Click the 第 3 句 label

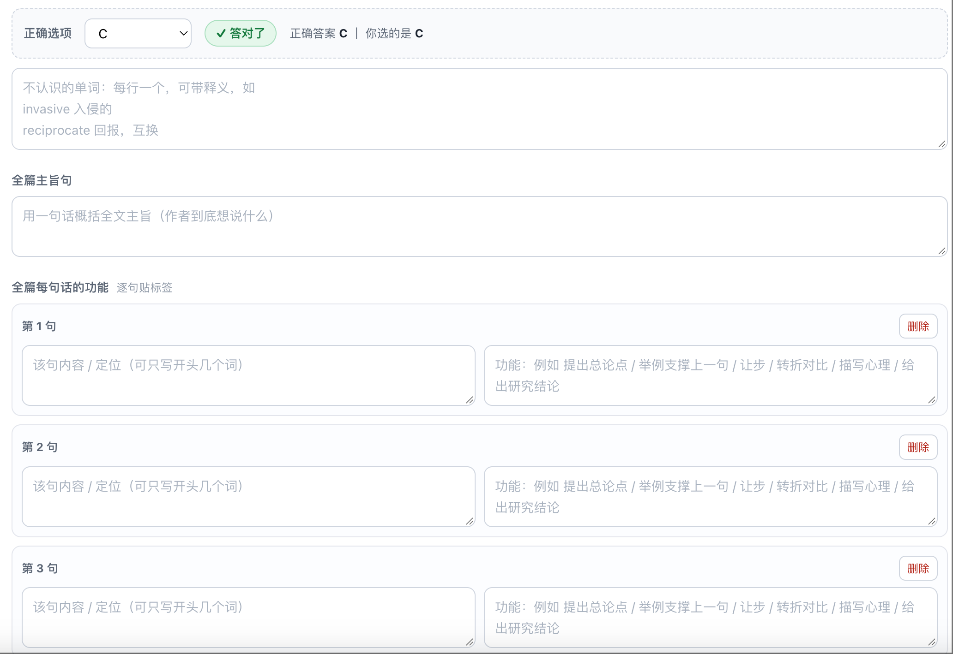tap(40, 569)
